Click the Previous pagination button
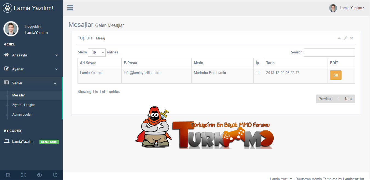 [325, 99]
